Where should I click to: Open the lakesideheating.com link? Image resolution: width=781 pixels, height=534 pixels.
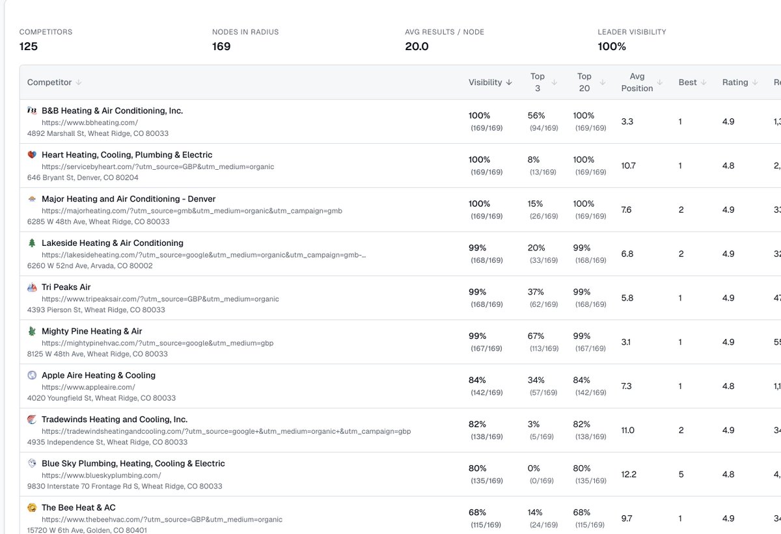pyautogui.click(x=204, y=255)
